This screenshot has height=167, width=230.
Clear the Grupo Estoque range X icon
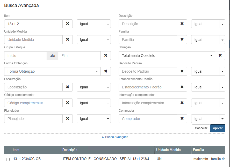[x=106, y=56]
